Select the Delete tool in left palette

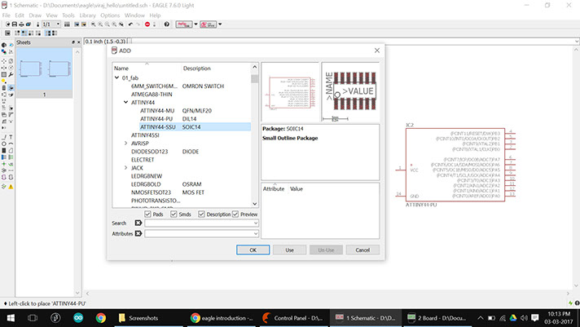pos(4,88)
